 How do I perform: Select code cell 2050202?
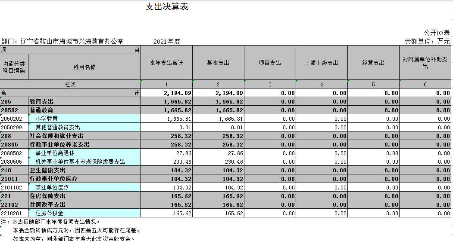tap(14, 119)
